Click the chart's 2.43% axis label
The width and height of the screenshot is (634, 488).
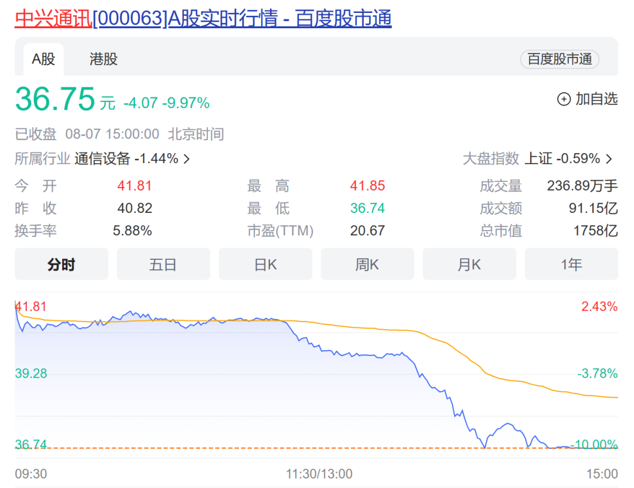click(599, 307)
